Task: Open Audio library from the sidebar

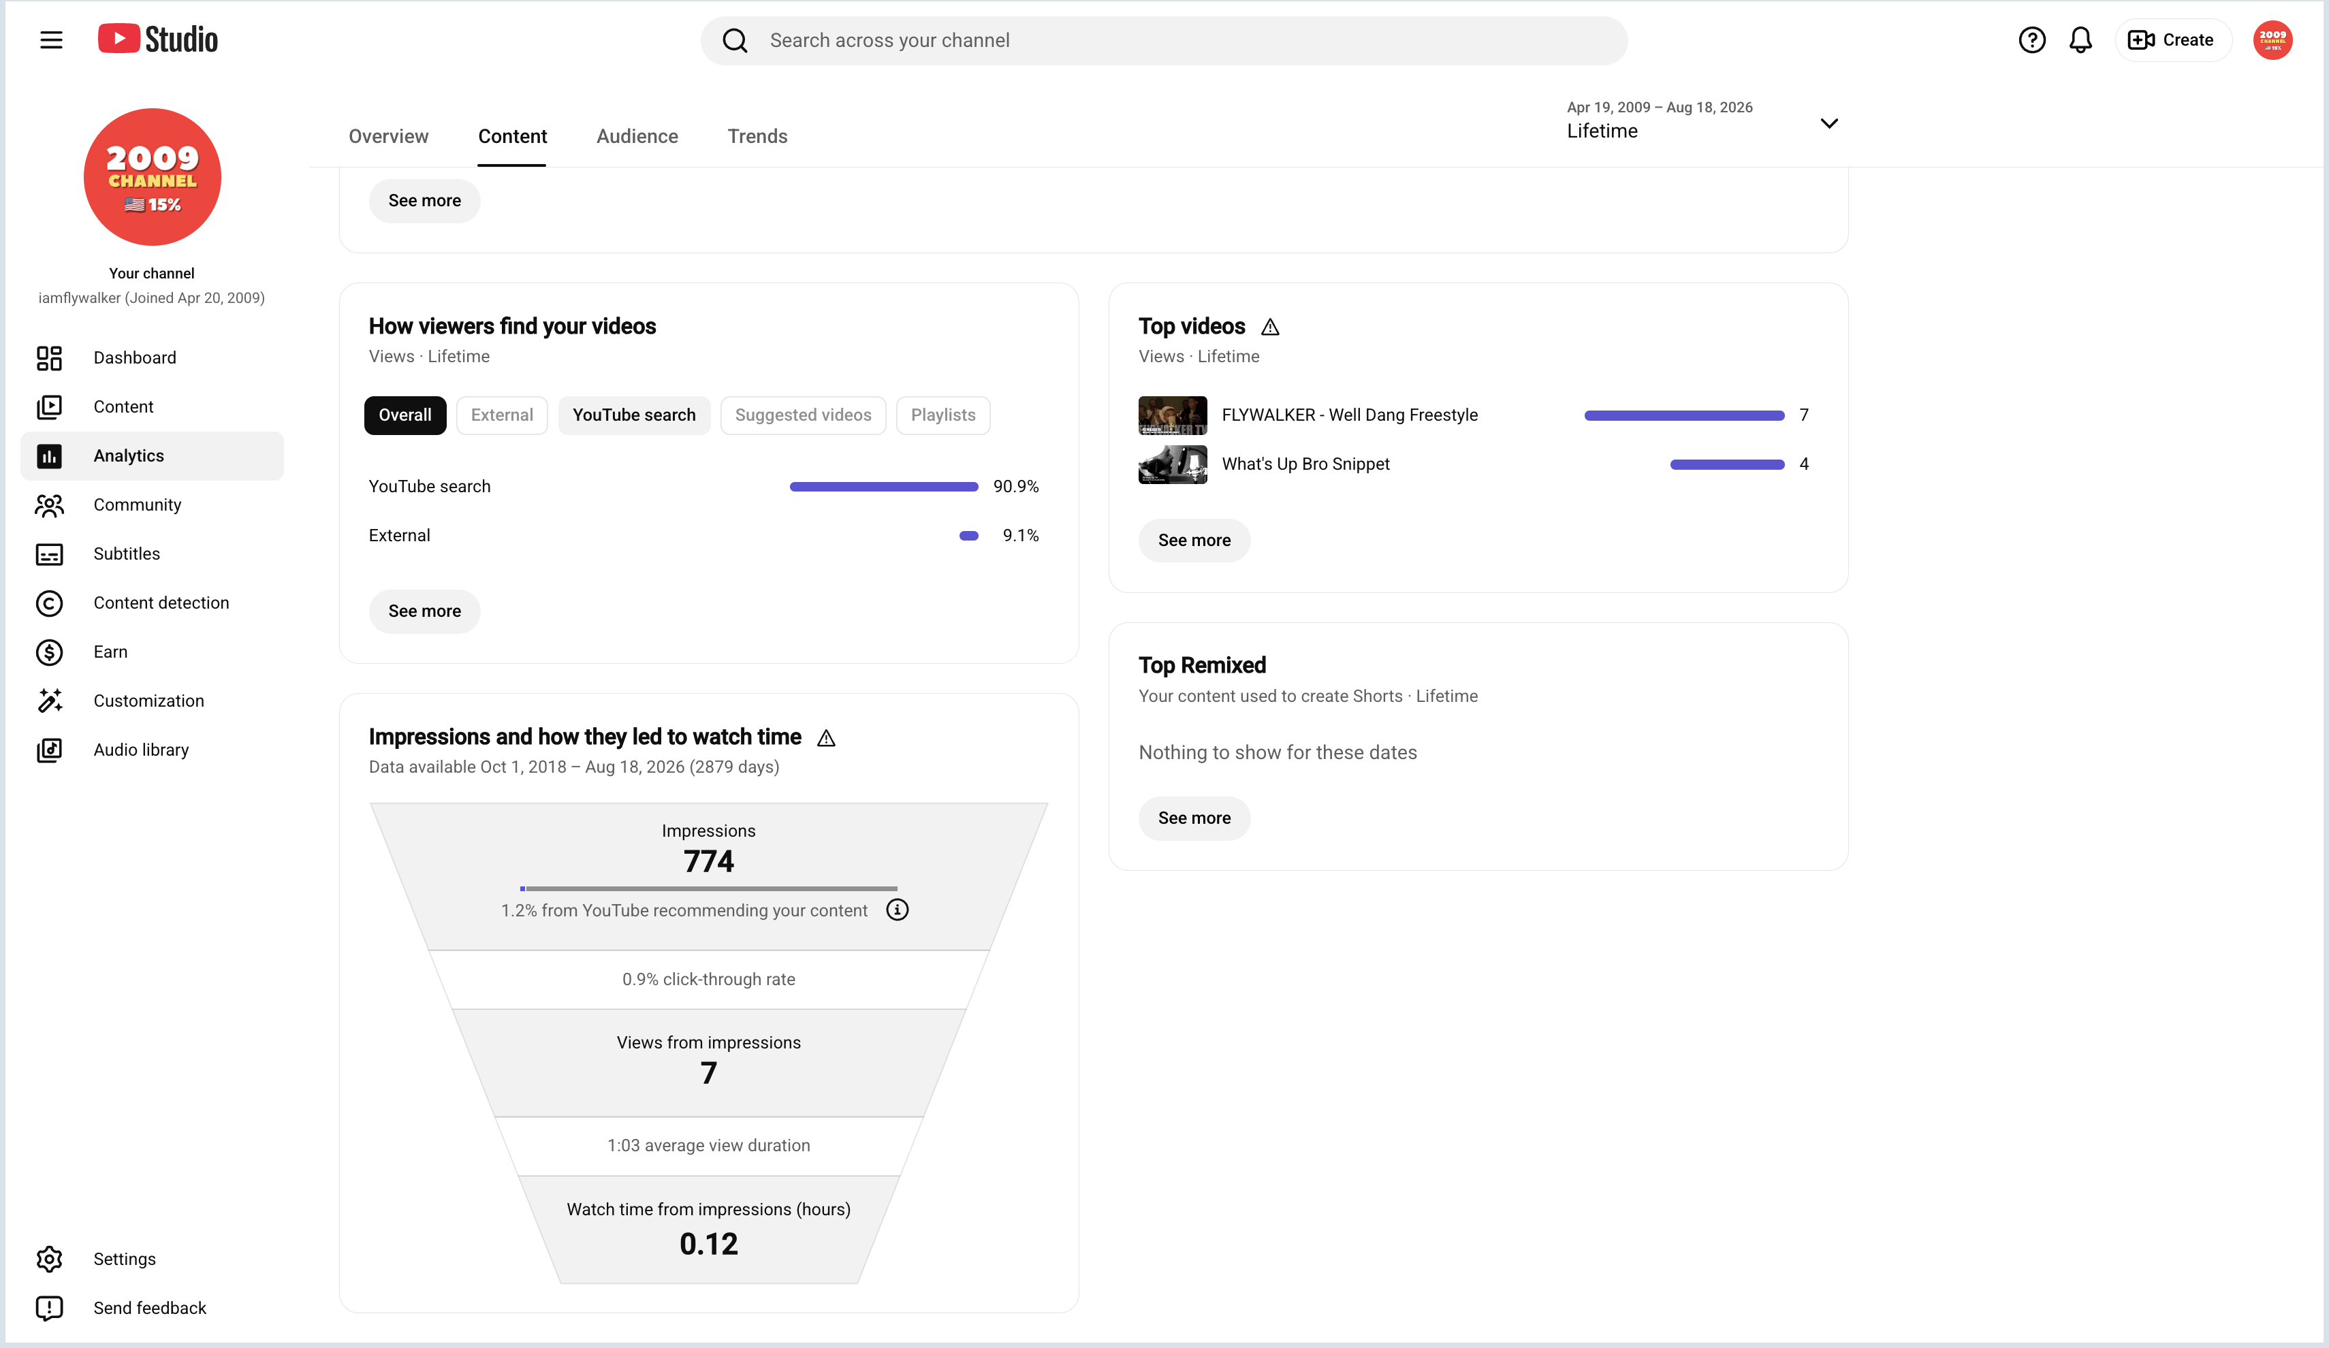Action: click(153, 750)
